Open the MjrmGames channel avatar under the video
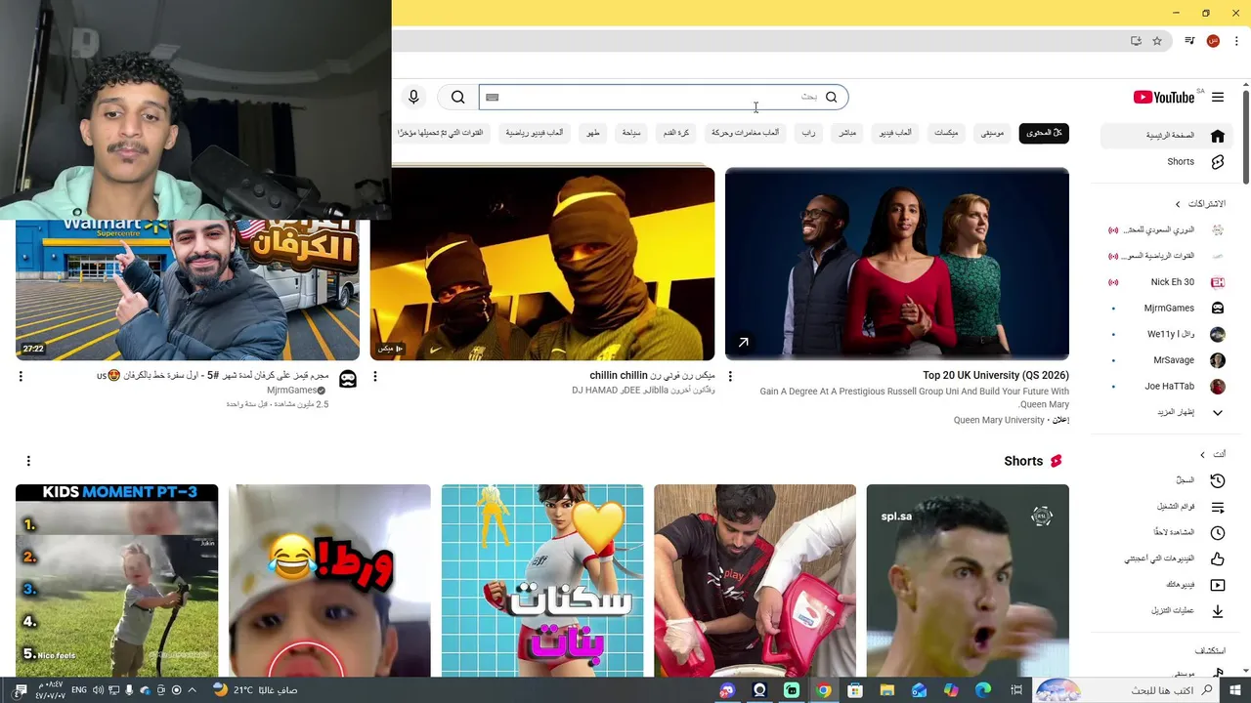Screen dimensions: 1251x703 tap(348, 379)
